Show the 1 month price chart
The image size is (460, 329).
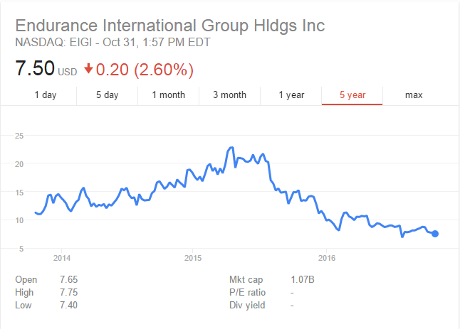169,95
